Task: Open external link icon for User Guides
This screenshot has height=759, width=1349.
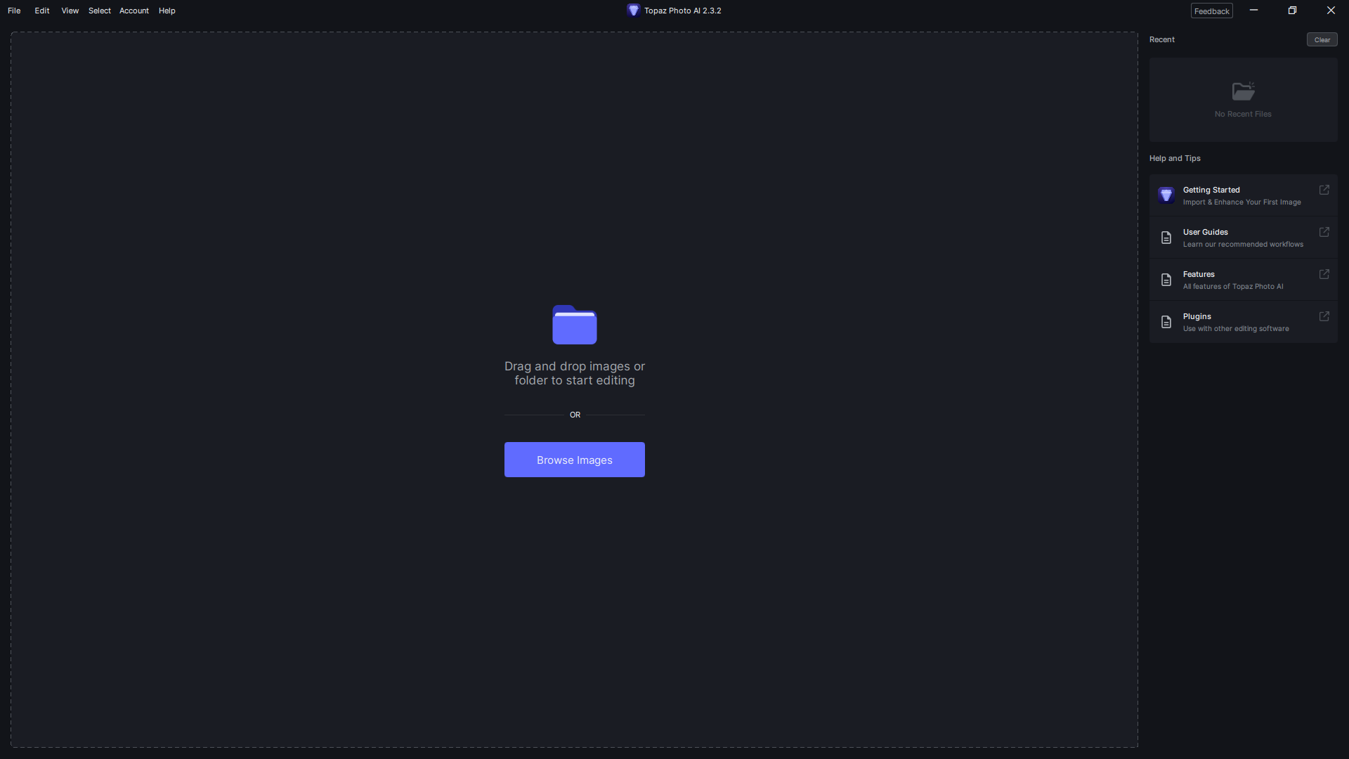Action: coord(1324,232)
